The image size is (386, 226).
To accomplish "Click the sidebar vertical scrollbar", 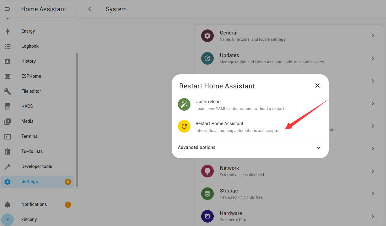I will [x=77, y=119].
